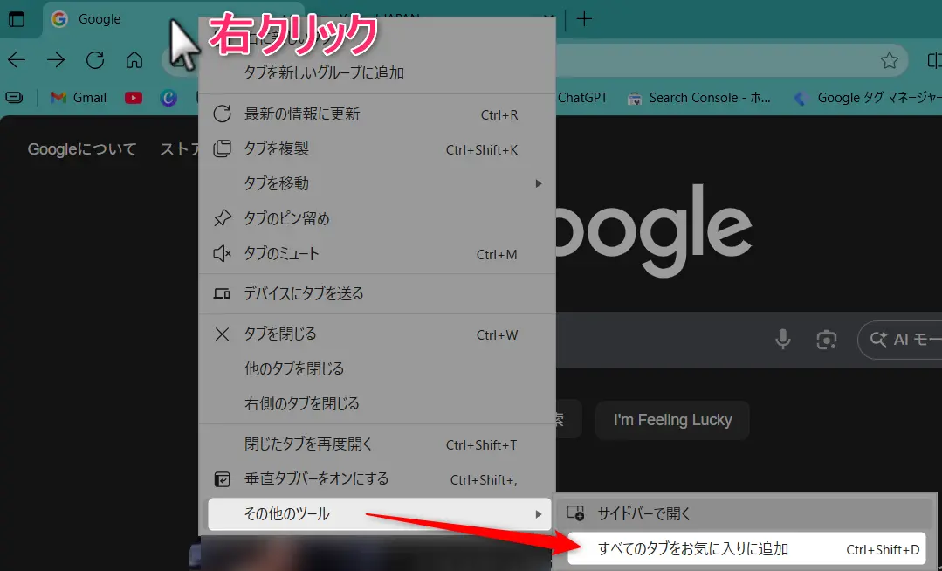Click the YouTube bookmark icon
The width and height of the screenshot is (942, 571).
tap(133, 98)
